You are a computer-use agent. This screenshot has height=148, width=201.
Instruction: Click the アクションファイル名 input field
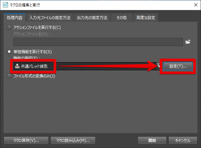tap(98, 42)
